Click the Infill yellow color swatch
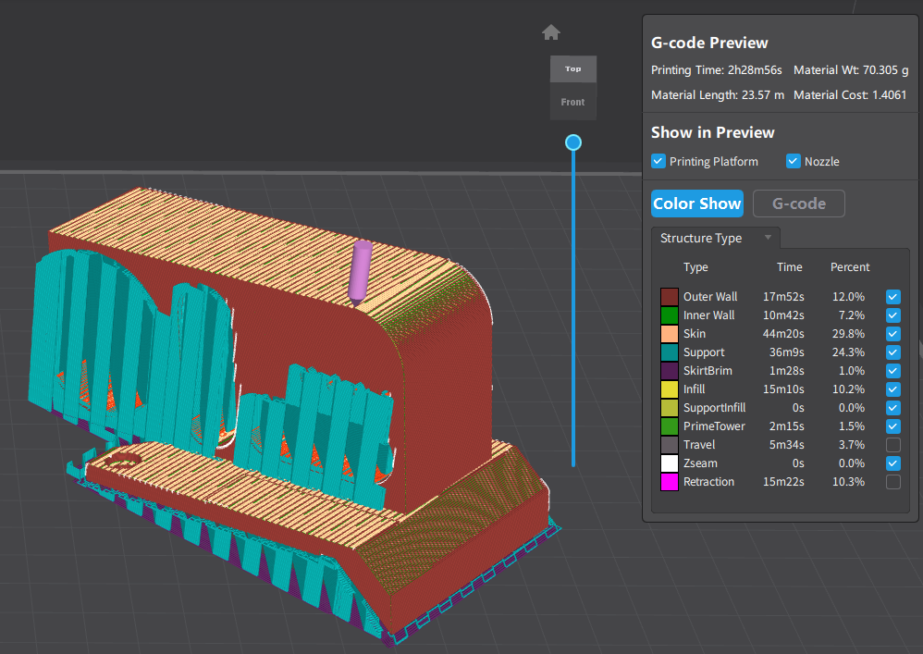 670,389
